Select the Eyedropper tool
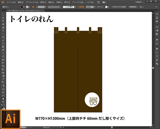This screenshot has height=129, width=160. pos(3,79)
